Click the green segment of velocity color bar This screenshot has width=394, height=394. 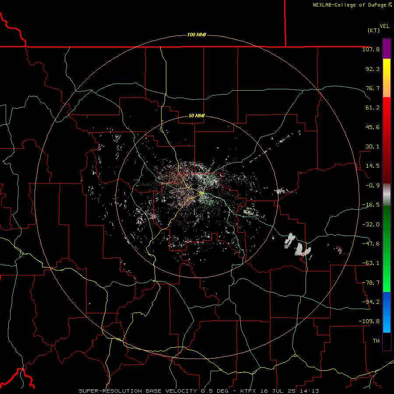(x=387, y=249)
